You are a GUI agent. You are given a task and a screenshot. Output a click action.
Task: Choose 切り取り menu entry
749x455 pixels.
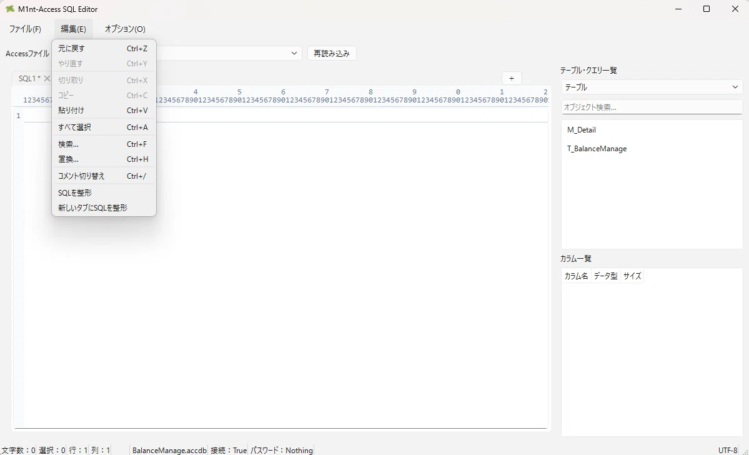click(x=104, y=80)
